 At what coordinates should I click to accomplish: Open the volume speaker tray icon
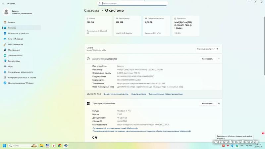click(x=250, y=146)
